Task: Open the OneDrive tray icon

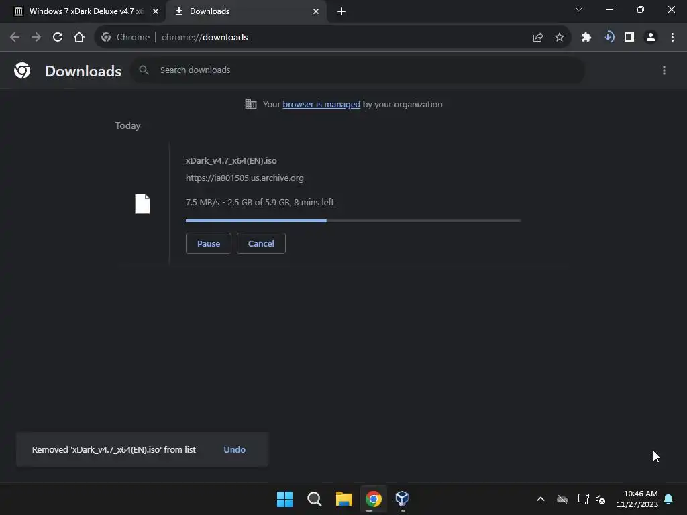Action: pyautogui.click(x=562, y=499)
